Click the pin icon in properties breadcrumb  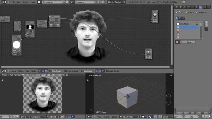tap(177, 13)
